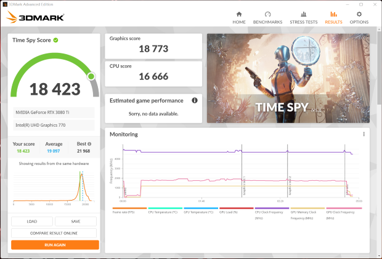382x259 pixels.
Task: Click the info icon next to Best score
Action: (x=89, y=144)
